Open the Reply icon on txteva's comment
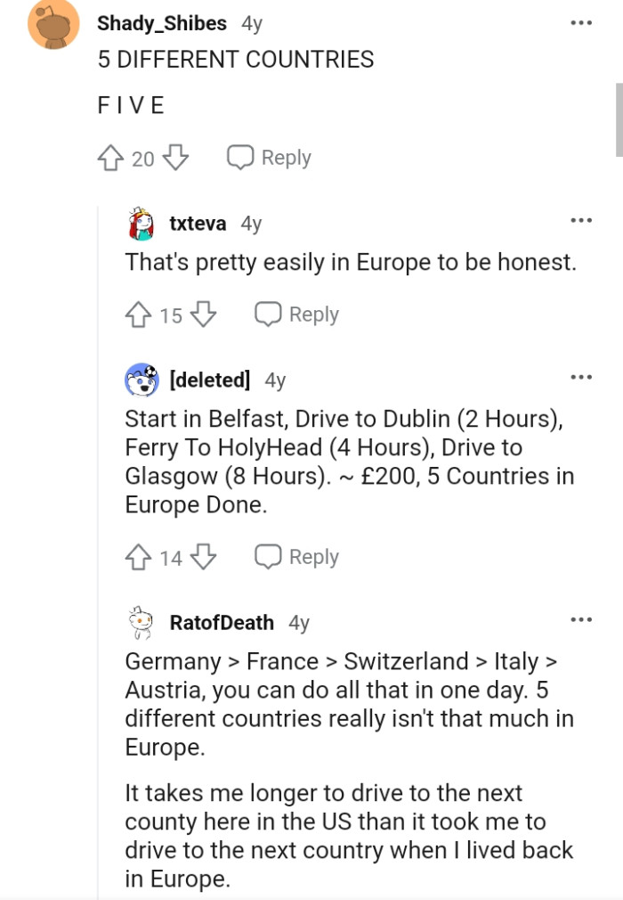This screenshot has width=623, height=900. (x=270, y=314)
